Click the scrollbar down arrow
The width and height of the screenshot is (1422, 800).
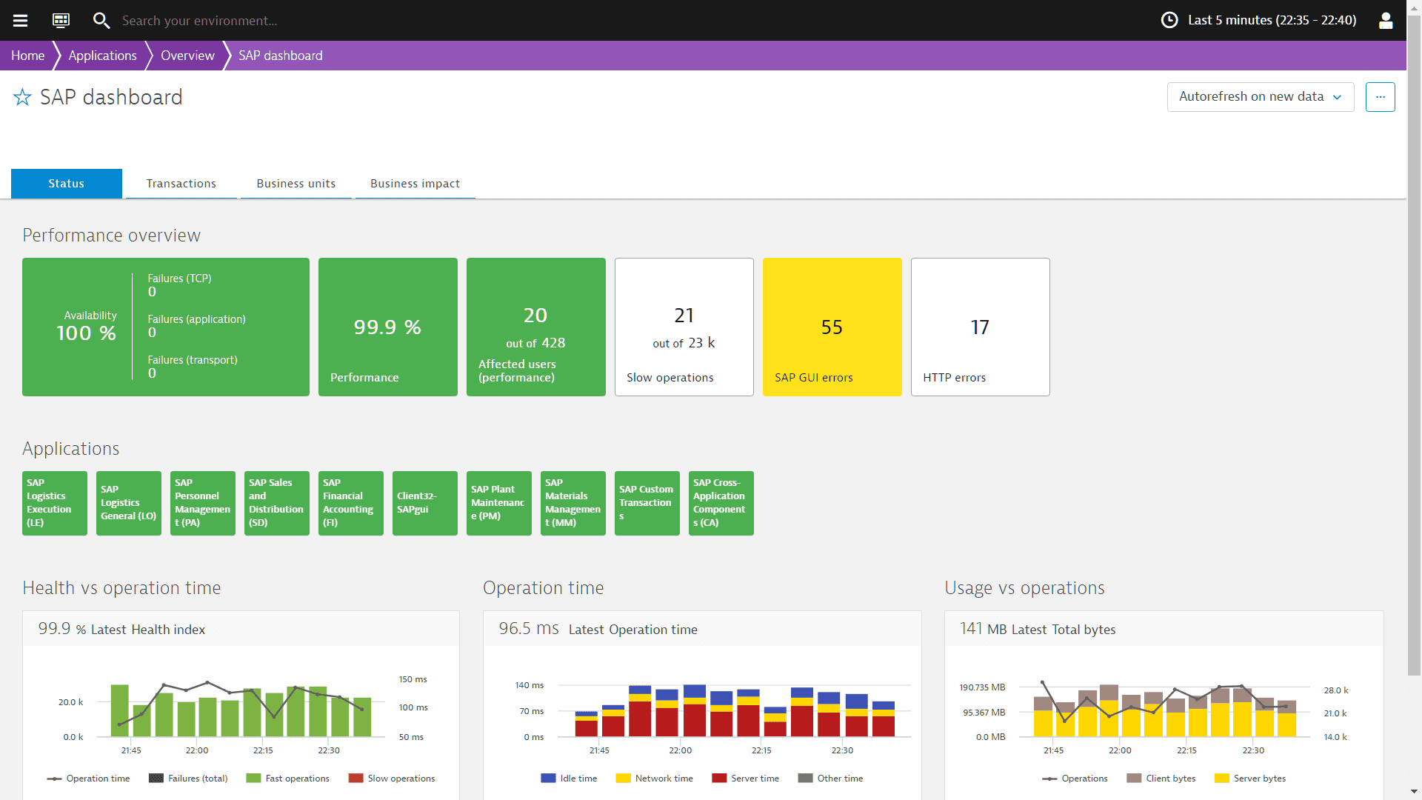point(1415,792)
